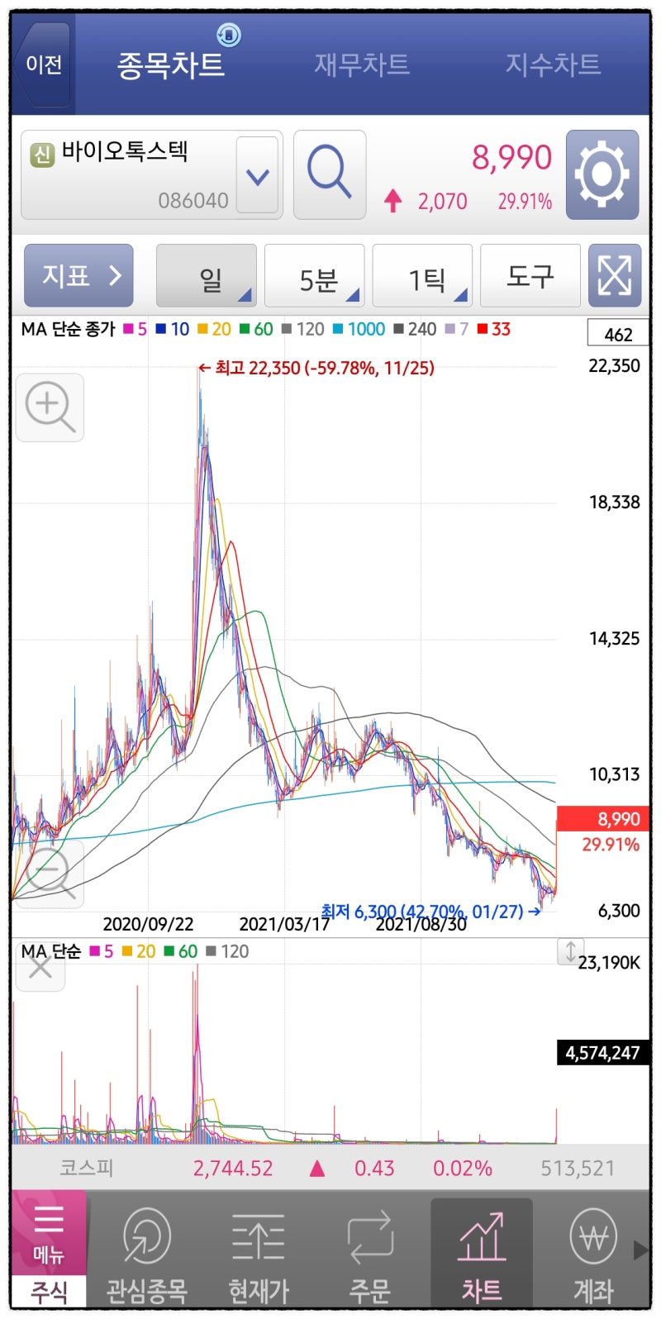Tap the MA 5 pink legend swatch
Image resolution: width=661 pixels, height=1319 pixels.
129,329
